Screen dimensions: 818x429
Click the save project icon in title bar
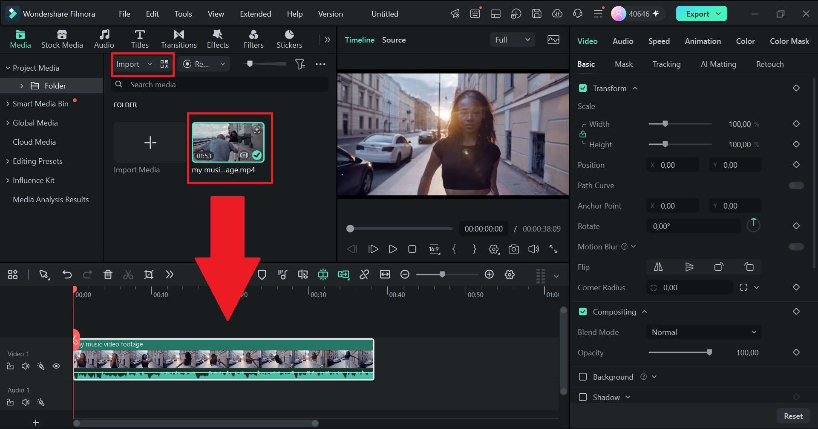(x=537, y=14)
